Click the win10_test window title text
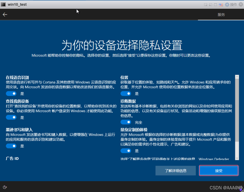Screen dimensions: 244x192 tap(17, 4)
